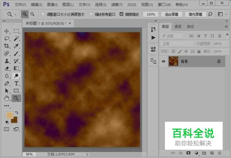The height and width of the screenshot is (158, 231).
Task: Open the edit toolbar three-dots menu
Action: (7, 106)
